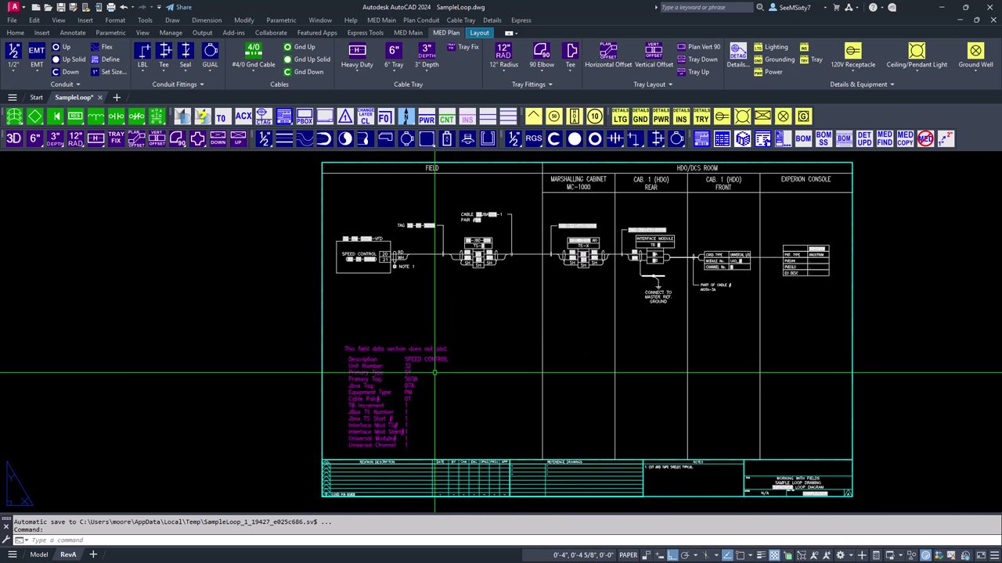This screenshot has height=563, width=1002.
Task: Select the RGS toolbar icon
Action: click(x=534, y=138)
